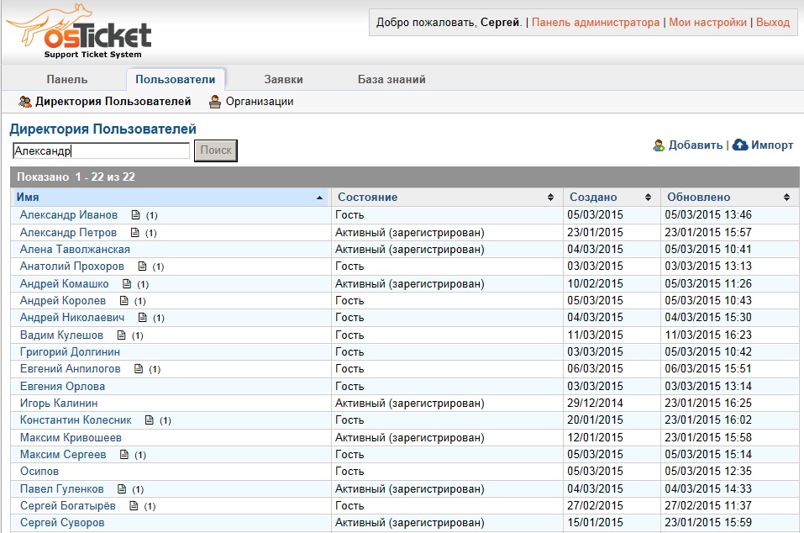The height and width of the screenshot is (533, 804).
Task: Open user Игорь Калинин
Action: (59, 404)
